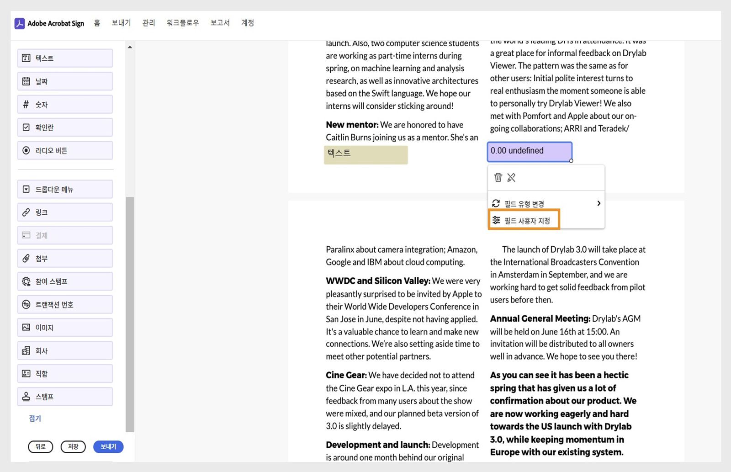
Task: Select the 회사 building icon
Action: (x=26, y=350)
